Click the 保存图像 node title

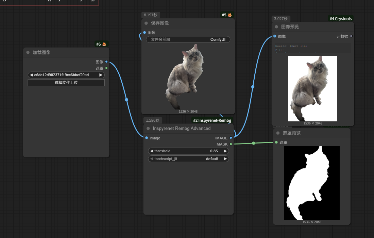pyautogui.click(x=160, y=23)
